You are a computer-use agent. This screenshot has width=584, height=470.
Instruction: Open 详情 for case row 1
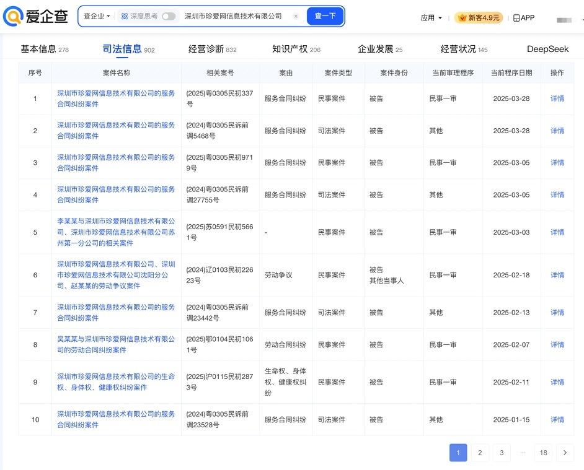[x=557, y=98]
